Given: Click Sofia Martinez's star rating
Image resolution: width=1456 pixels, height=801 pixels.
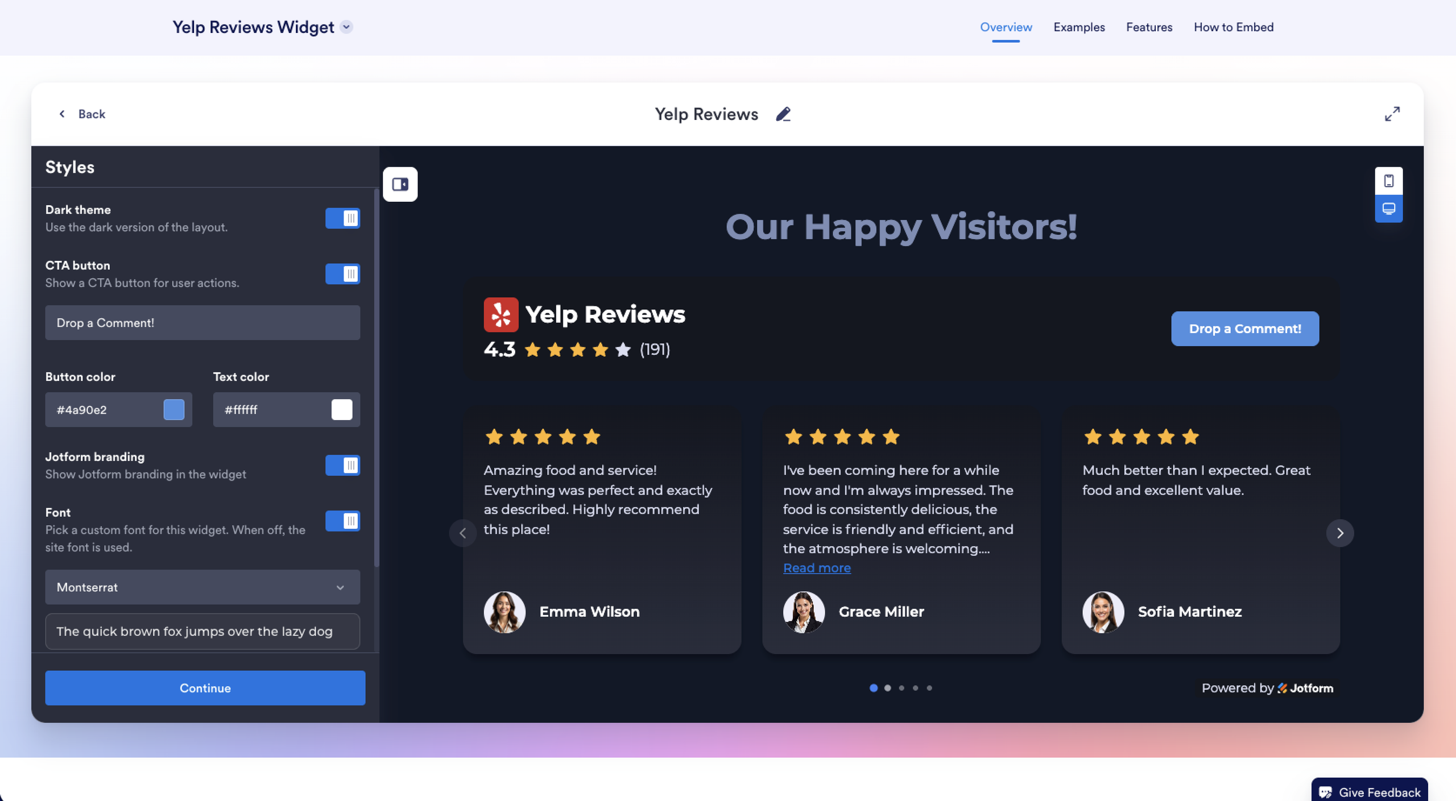Looking at the screenshot, I should point(1141,437).
